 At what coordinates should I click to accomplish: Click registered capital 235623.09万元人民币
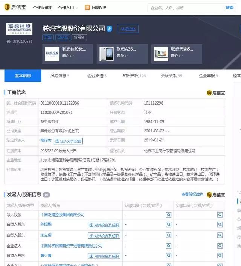(x=59, y=151)
